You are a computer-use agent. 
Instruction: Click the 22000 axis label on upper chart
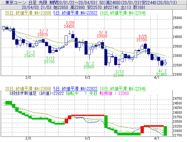(x=177, y=75)
